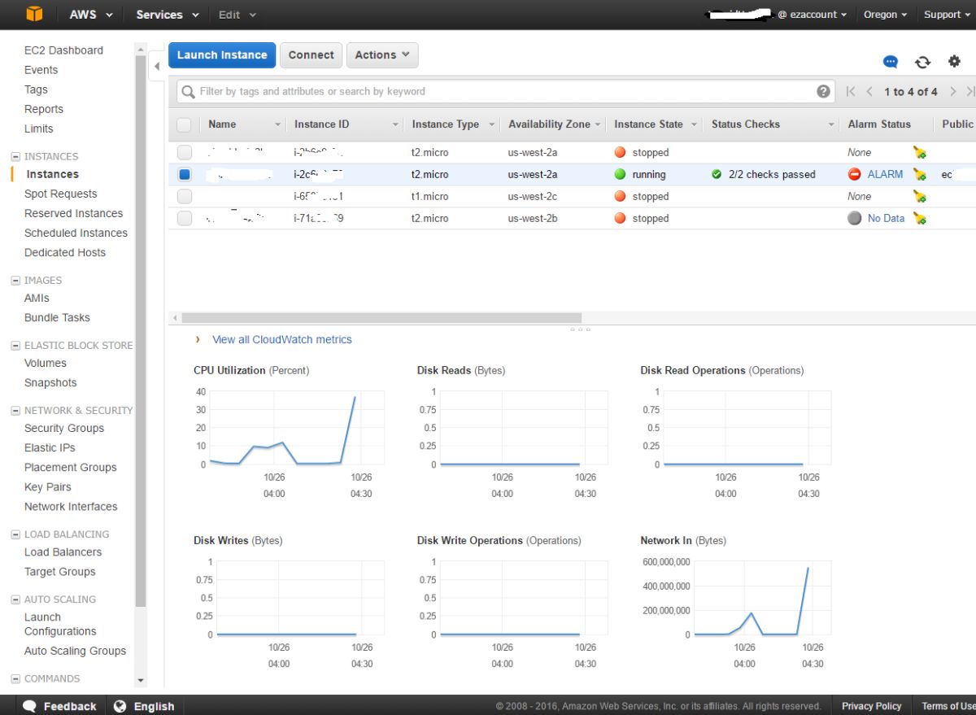The image size is (976, 715).
Task: Open Key Pairs in the sidebar
Action: click(x=48, y=486)
